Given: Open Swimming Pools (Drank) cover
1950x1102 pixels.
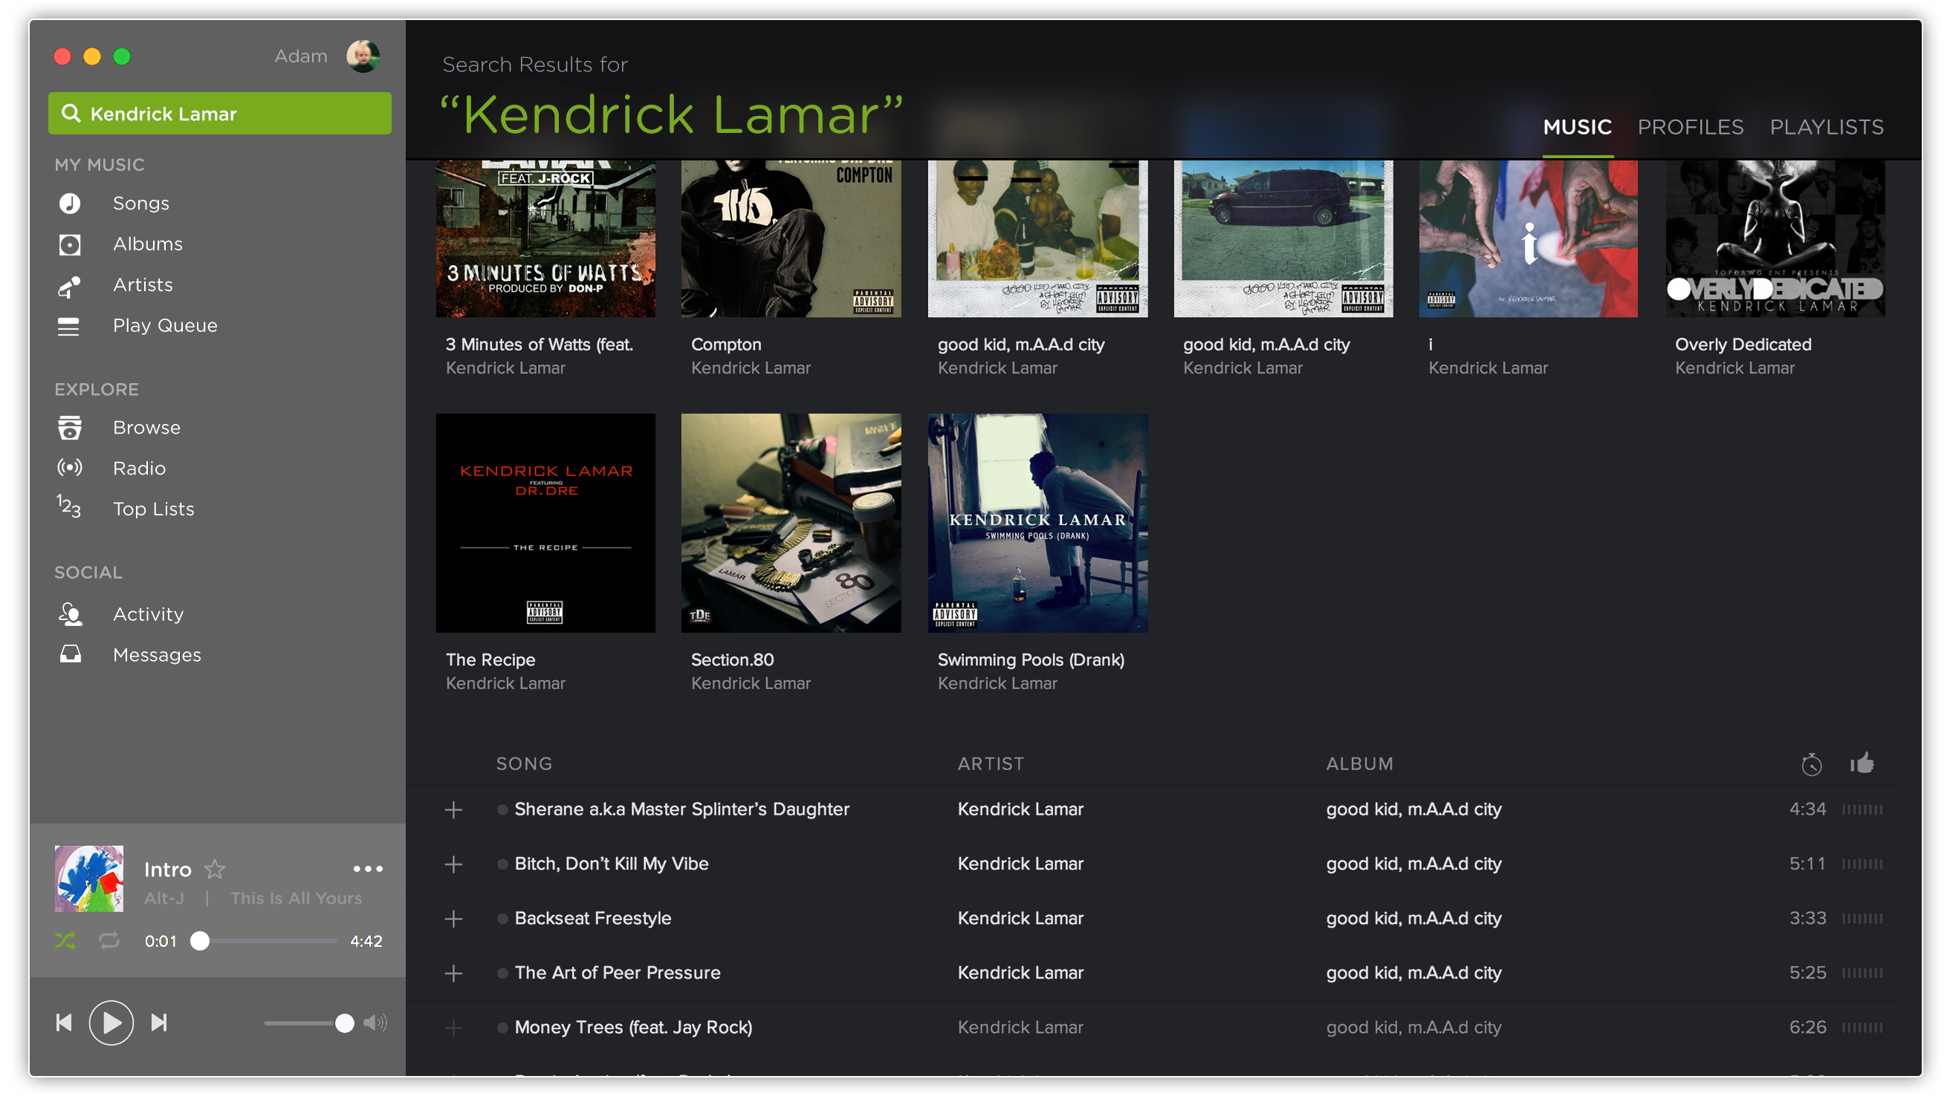Looking at the screenshot, I should pos(1037,523).
